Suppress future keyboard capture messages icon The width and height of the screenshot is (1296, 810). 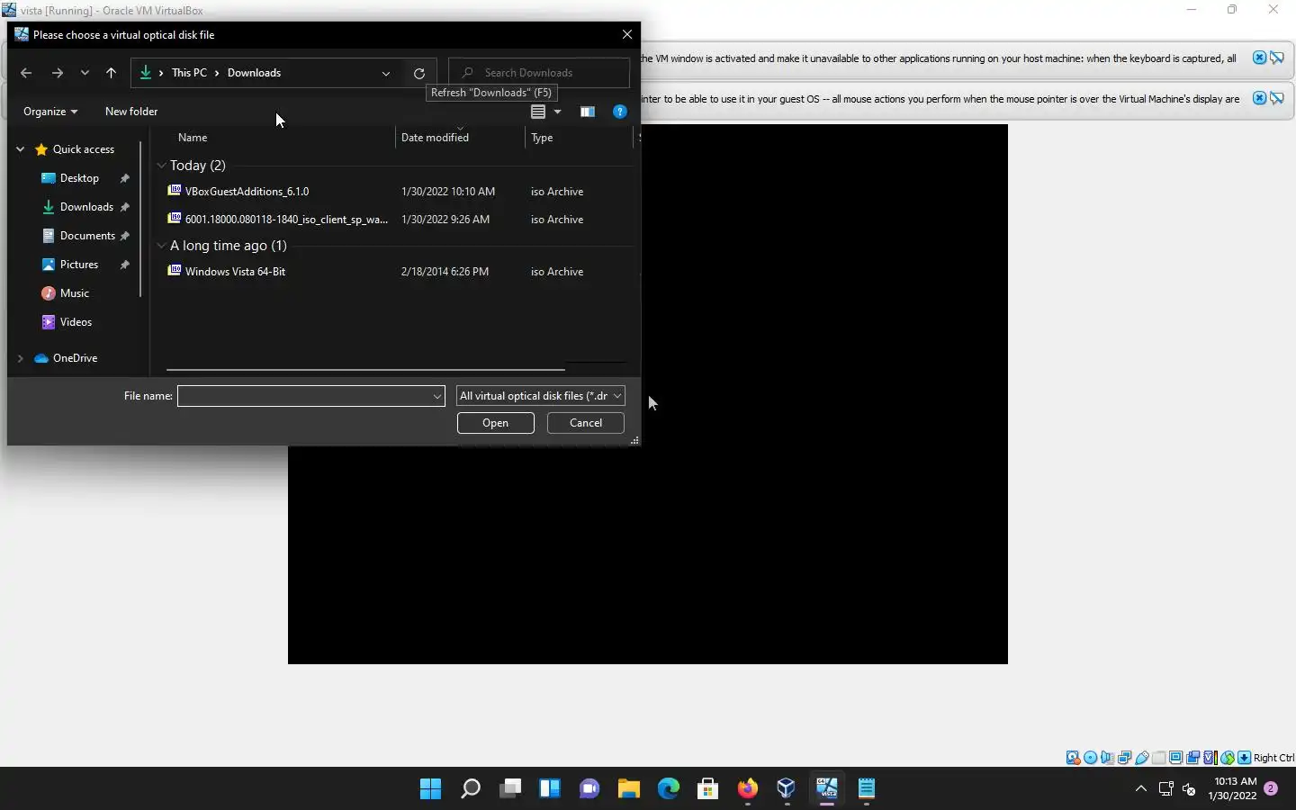pos(1277,58)
